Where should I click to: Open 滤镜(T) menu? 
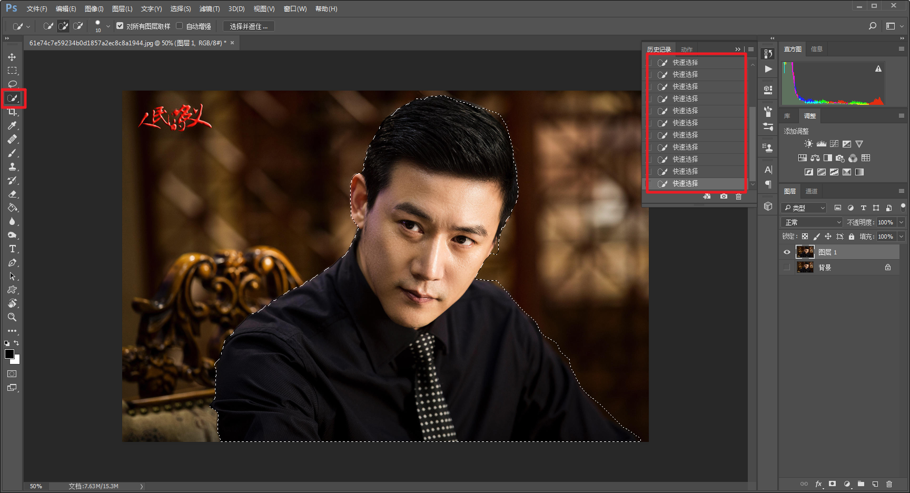coord(210,9)
